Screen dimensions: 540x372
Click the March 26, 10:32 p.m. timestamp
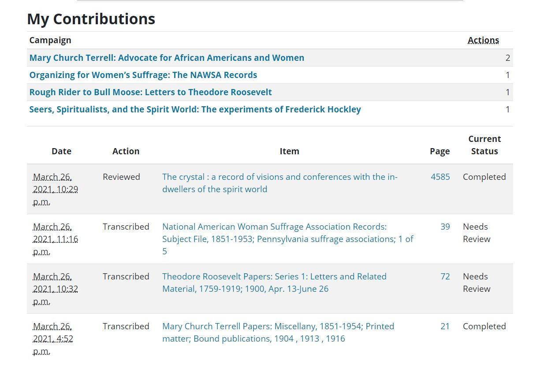55,289
